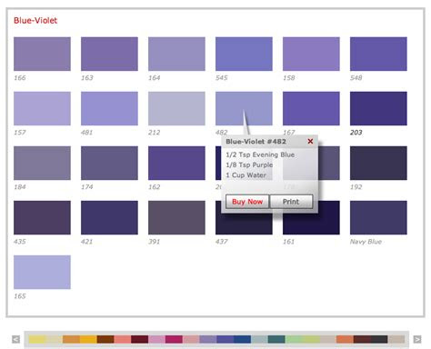
Task: Choose the gray-purple 391 swatch
Action: [x=176, y=217]
